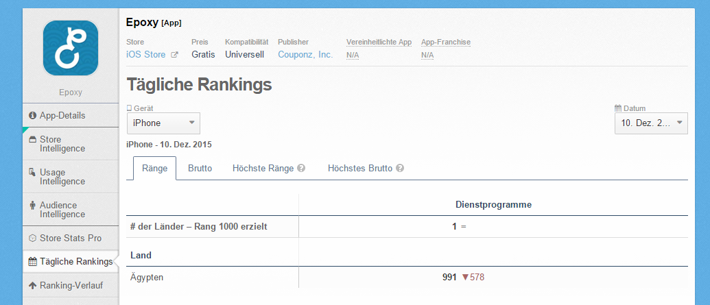Click the Universell compatibility value
The width and height of the screenshot is (710, 305).
244,55
